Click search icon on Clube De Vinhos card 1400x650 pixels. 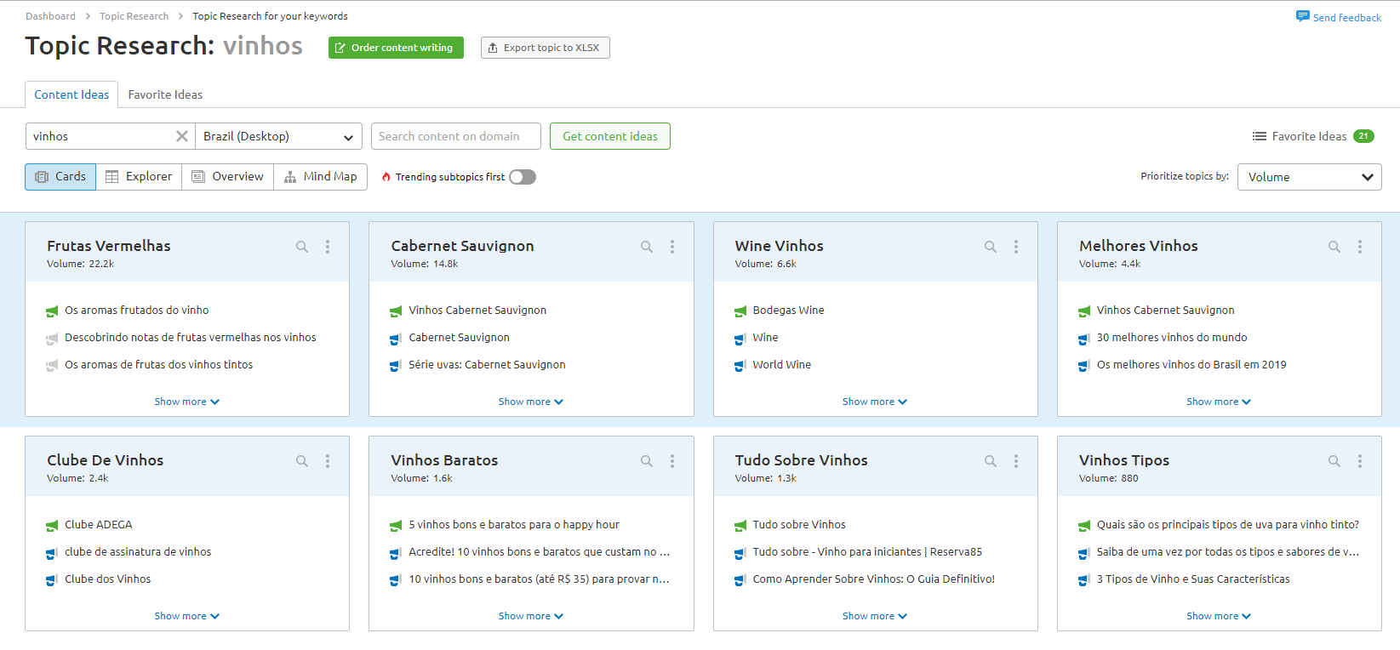coord(302,461)
